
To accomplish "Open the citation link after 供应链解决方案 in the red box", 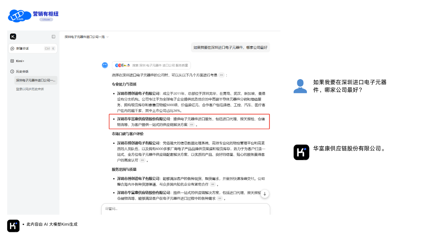I will (192, 125).
